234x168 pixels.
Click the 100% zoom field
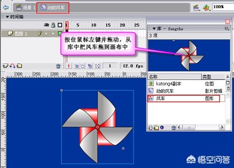pos(223,7)
